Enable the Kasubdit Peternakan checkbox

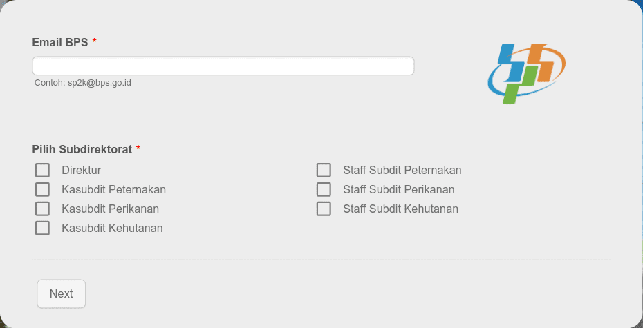tap(42, 190)
